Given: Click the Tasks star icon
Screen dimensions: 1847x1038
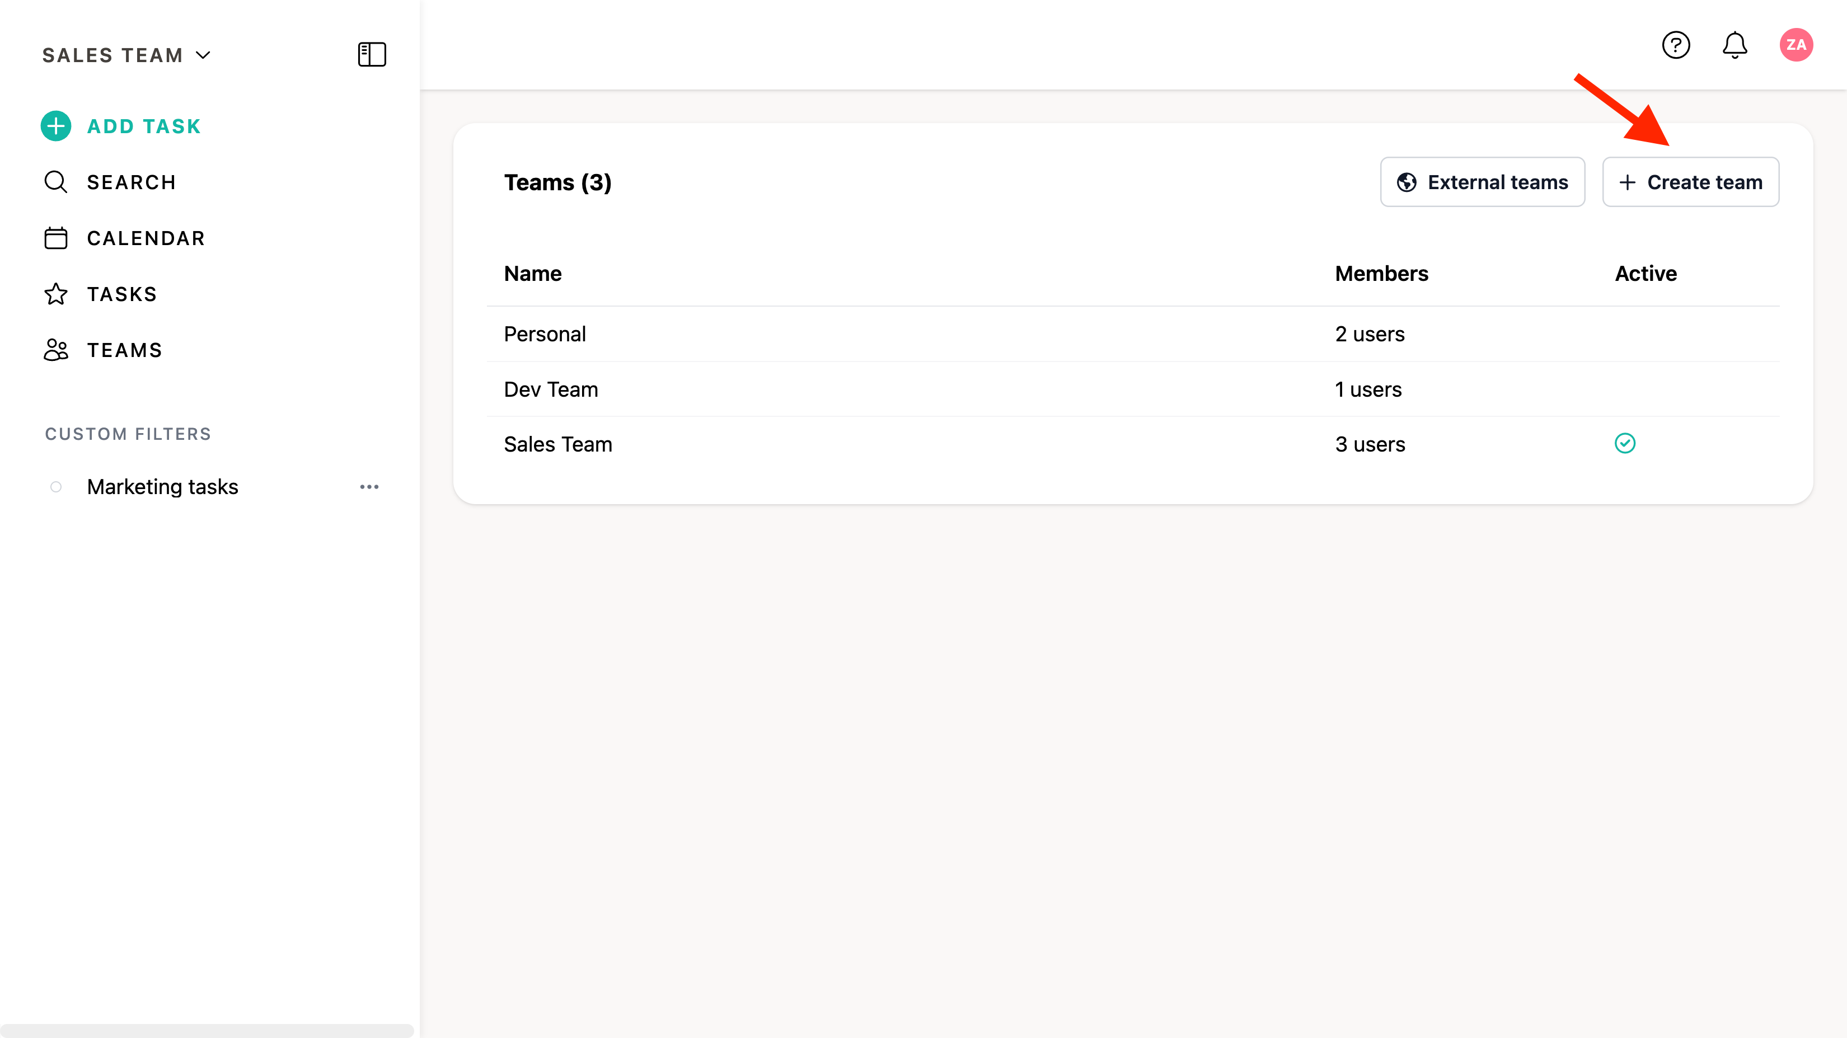Looking at the screenshot, I should click(x=56, y=294).
